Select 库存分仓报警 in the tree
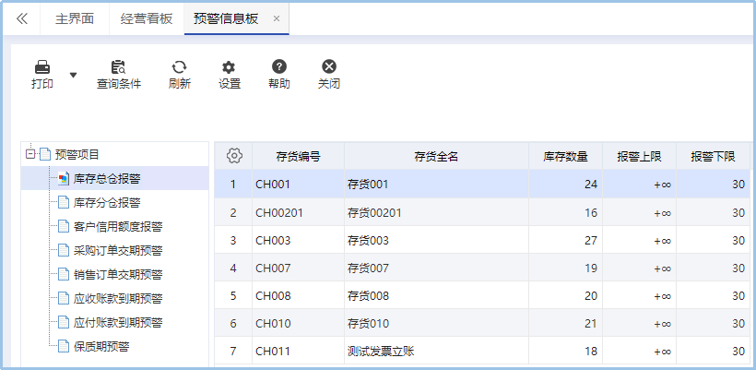This screenshot has width=756, height=370. pos(107,203)
